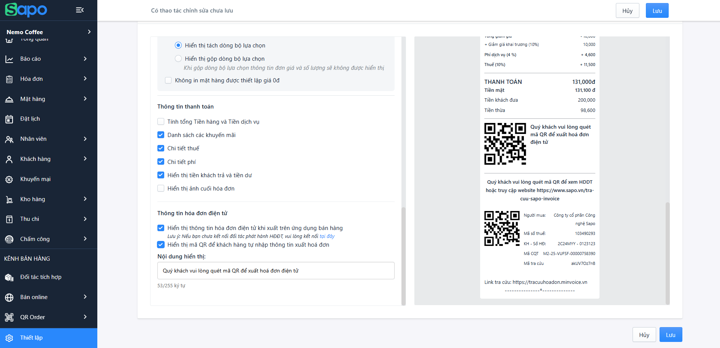The height and width of the screenshot is (348, 720).
Task: Follow the 'tại đây' connection link
Action: point(327,236)
